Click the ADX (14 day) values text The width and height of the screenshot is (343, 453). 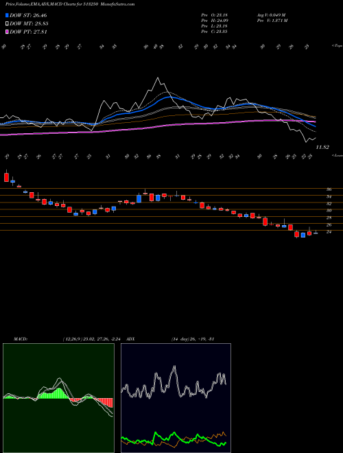(192, 339)
